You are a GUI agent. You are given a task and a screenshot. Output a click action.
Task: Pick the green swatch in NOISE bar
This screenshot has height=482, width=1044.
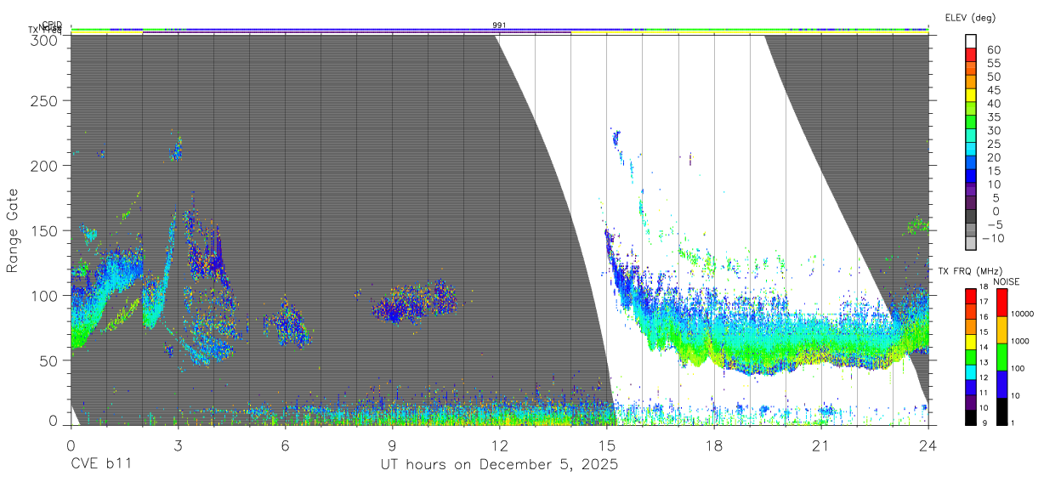[1001, 357]
